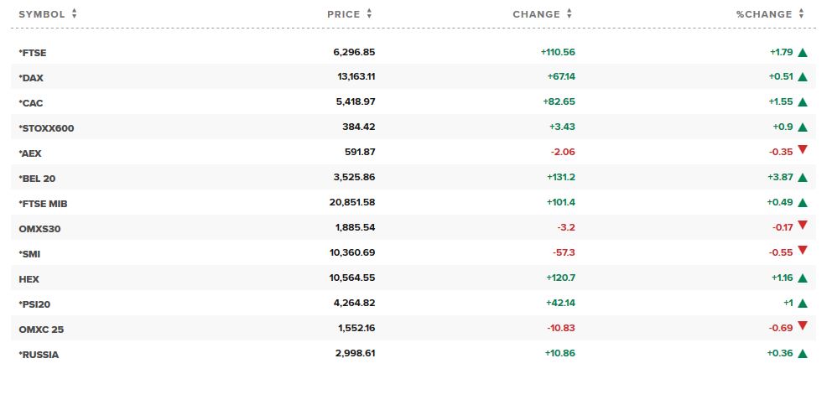Sort by the CHANGE column sort arrows
Viewport: 832px width, 405px height.
coord(569,14)
